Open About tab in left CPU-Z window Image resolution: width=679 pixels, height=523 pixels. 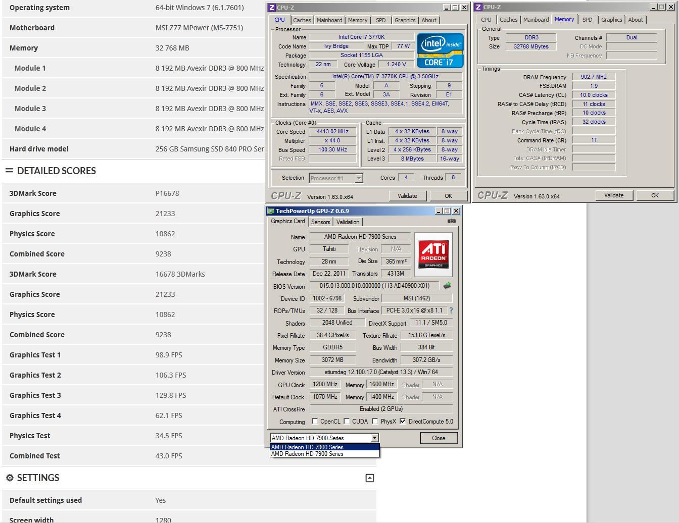click(x=429, y=20)
